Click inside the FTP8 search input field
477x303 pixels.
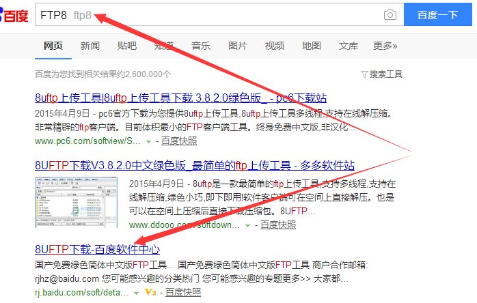click(219, 14)
